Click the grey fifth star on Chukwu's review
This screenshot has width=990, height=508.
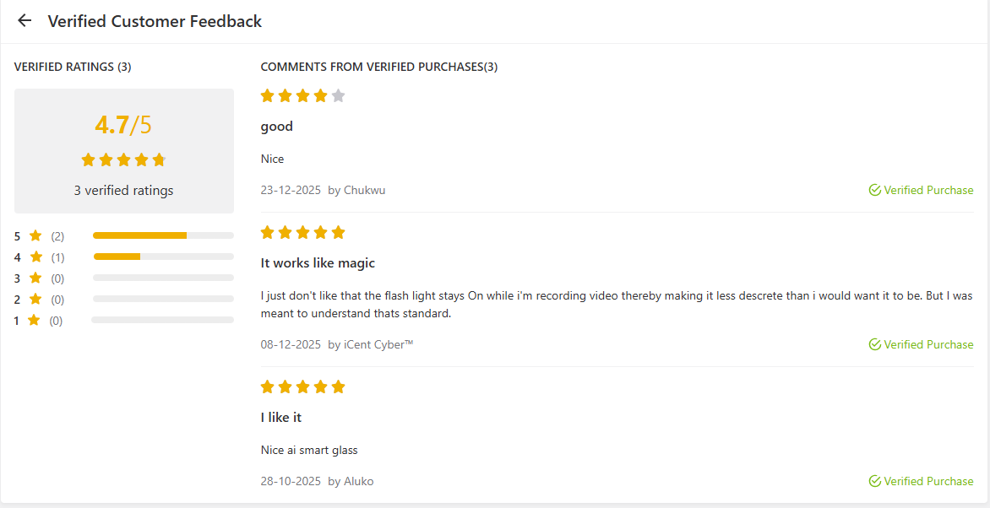coord(339,96)
